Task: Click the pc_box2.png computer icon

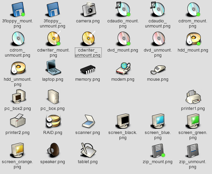Action: pyautogui.click(x=18, y=97)
